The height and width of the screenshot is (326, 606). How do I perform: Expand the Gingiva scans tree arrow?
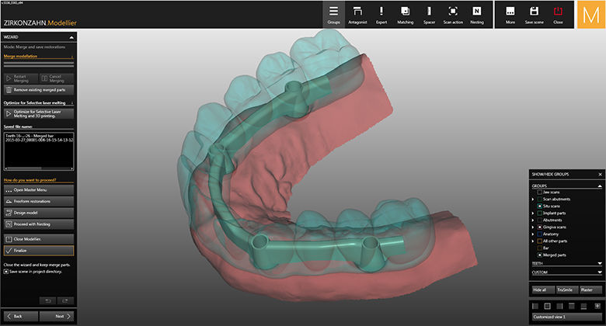[533, 227]
